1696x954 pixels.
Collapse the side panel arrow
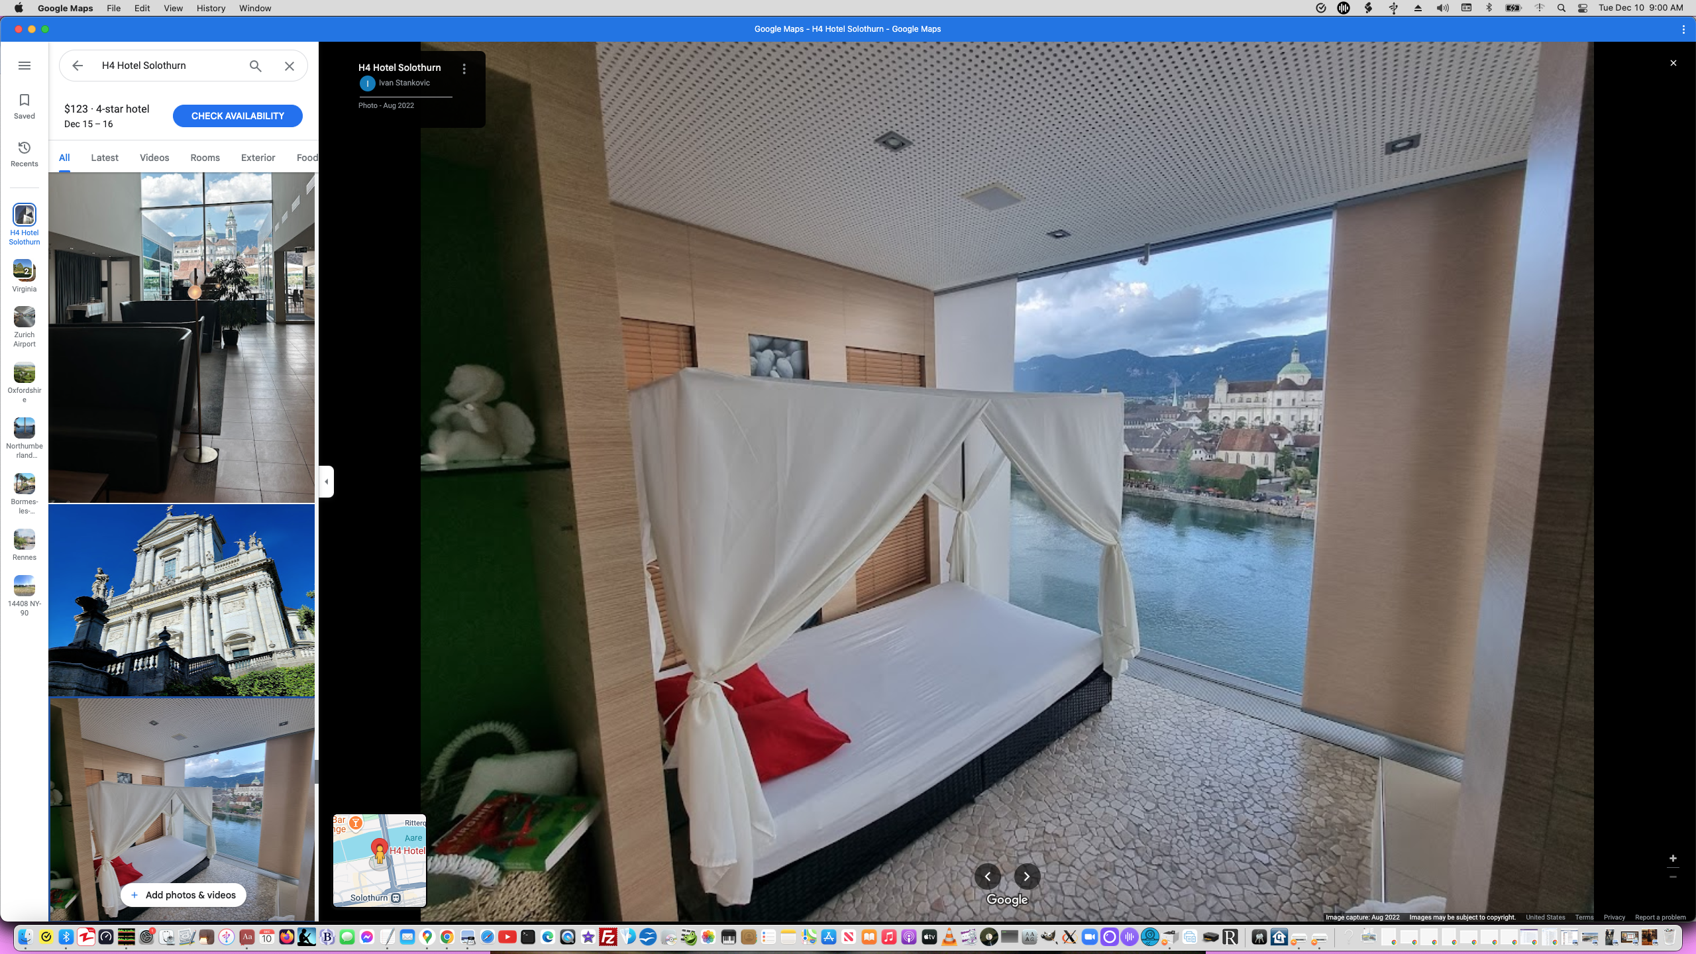coord(326,482)
